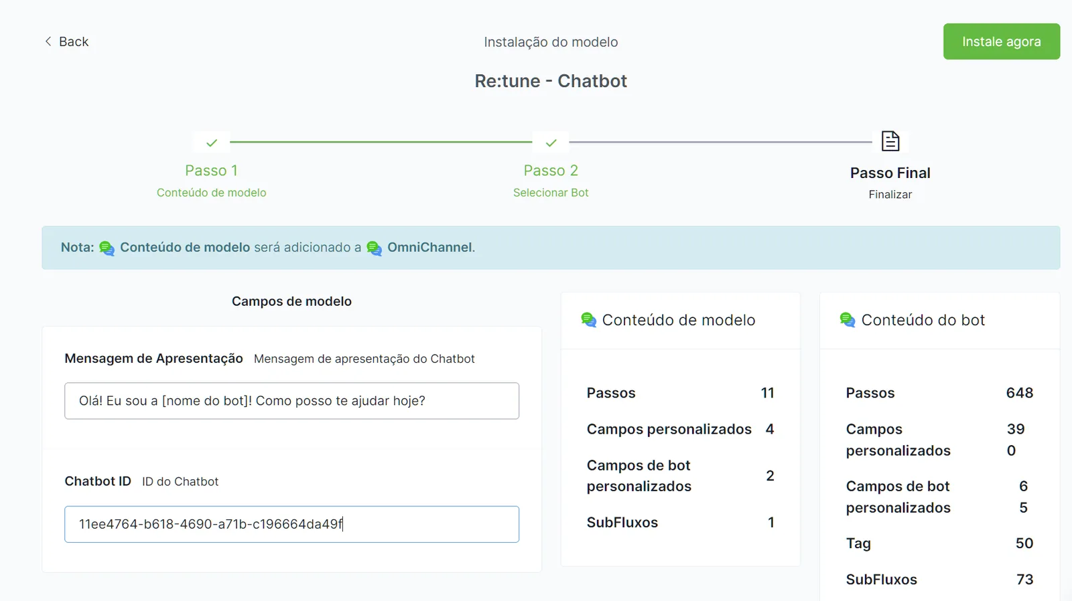
Task: Click 'Conteúdo do bot' card title
Action: 923,320
